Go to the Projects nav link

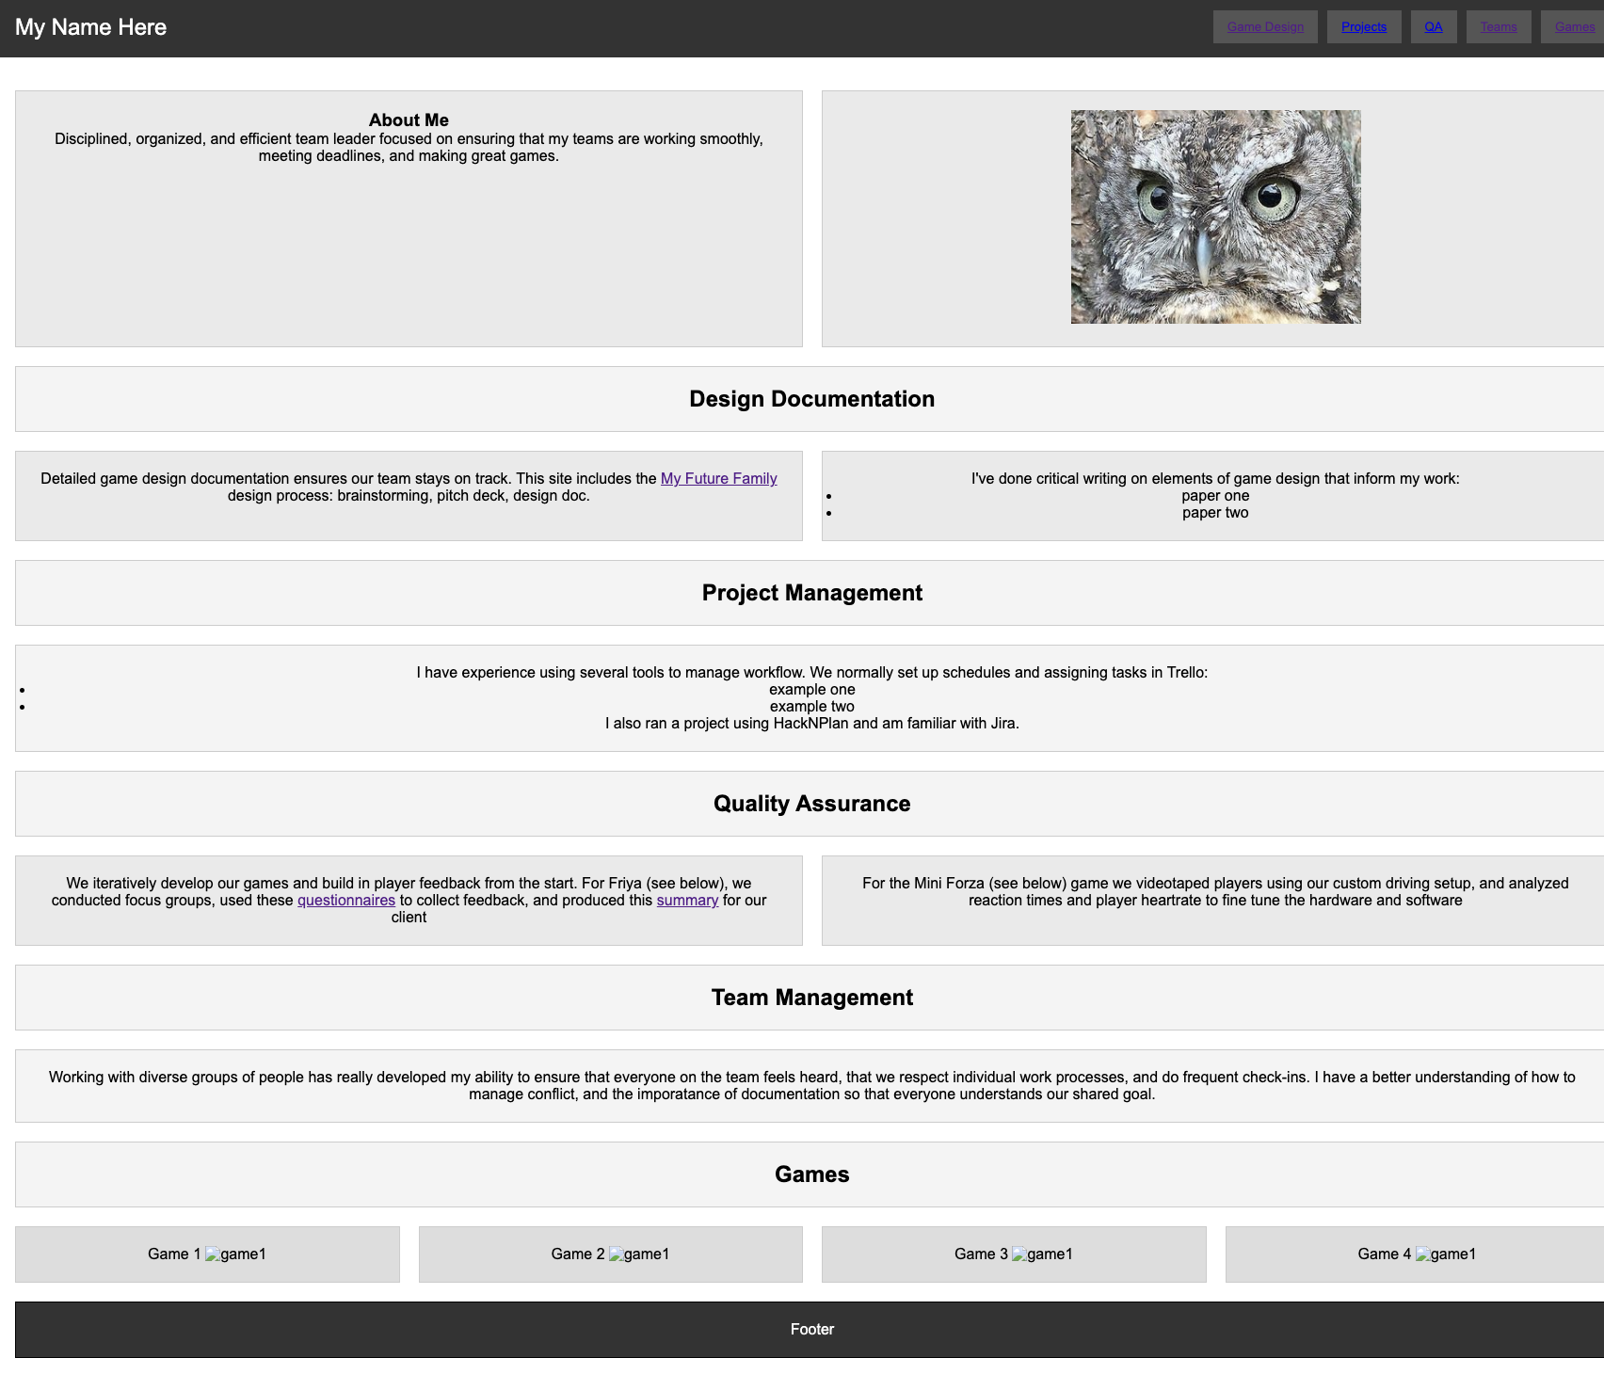pos(1363,27)
